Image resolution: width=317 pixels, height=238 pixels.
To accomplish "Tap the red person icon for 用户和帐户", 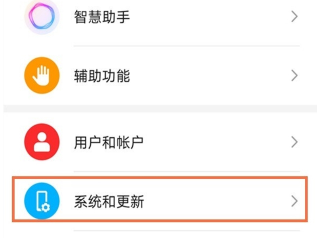I will [42, 142].
